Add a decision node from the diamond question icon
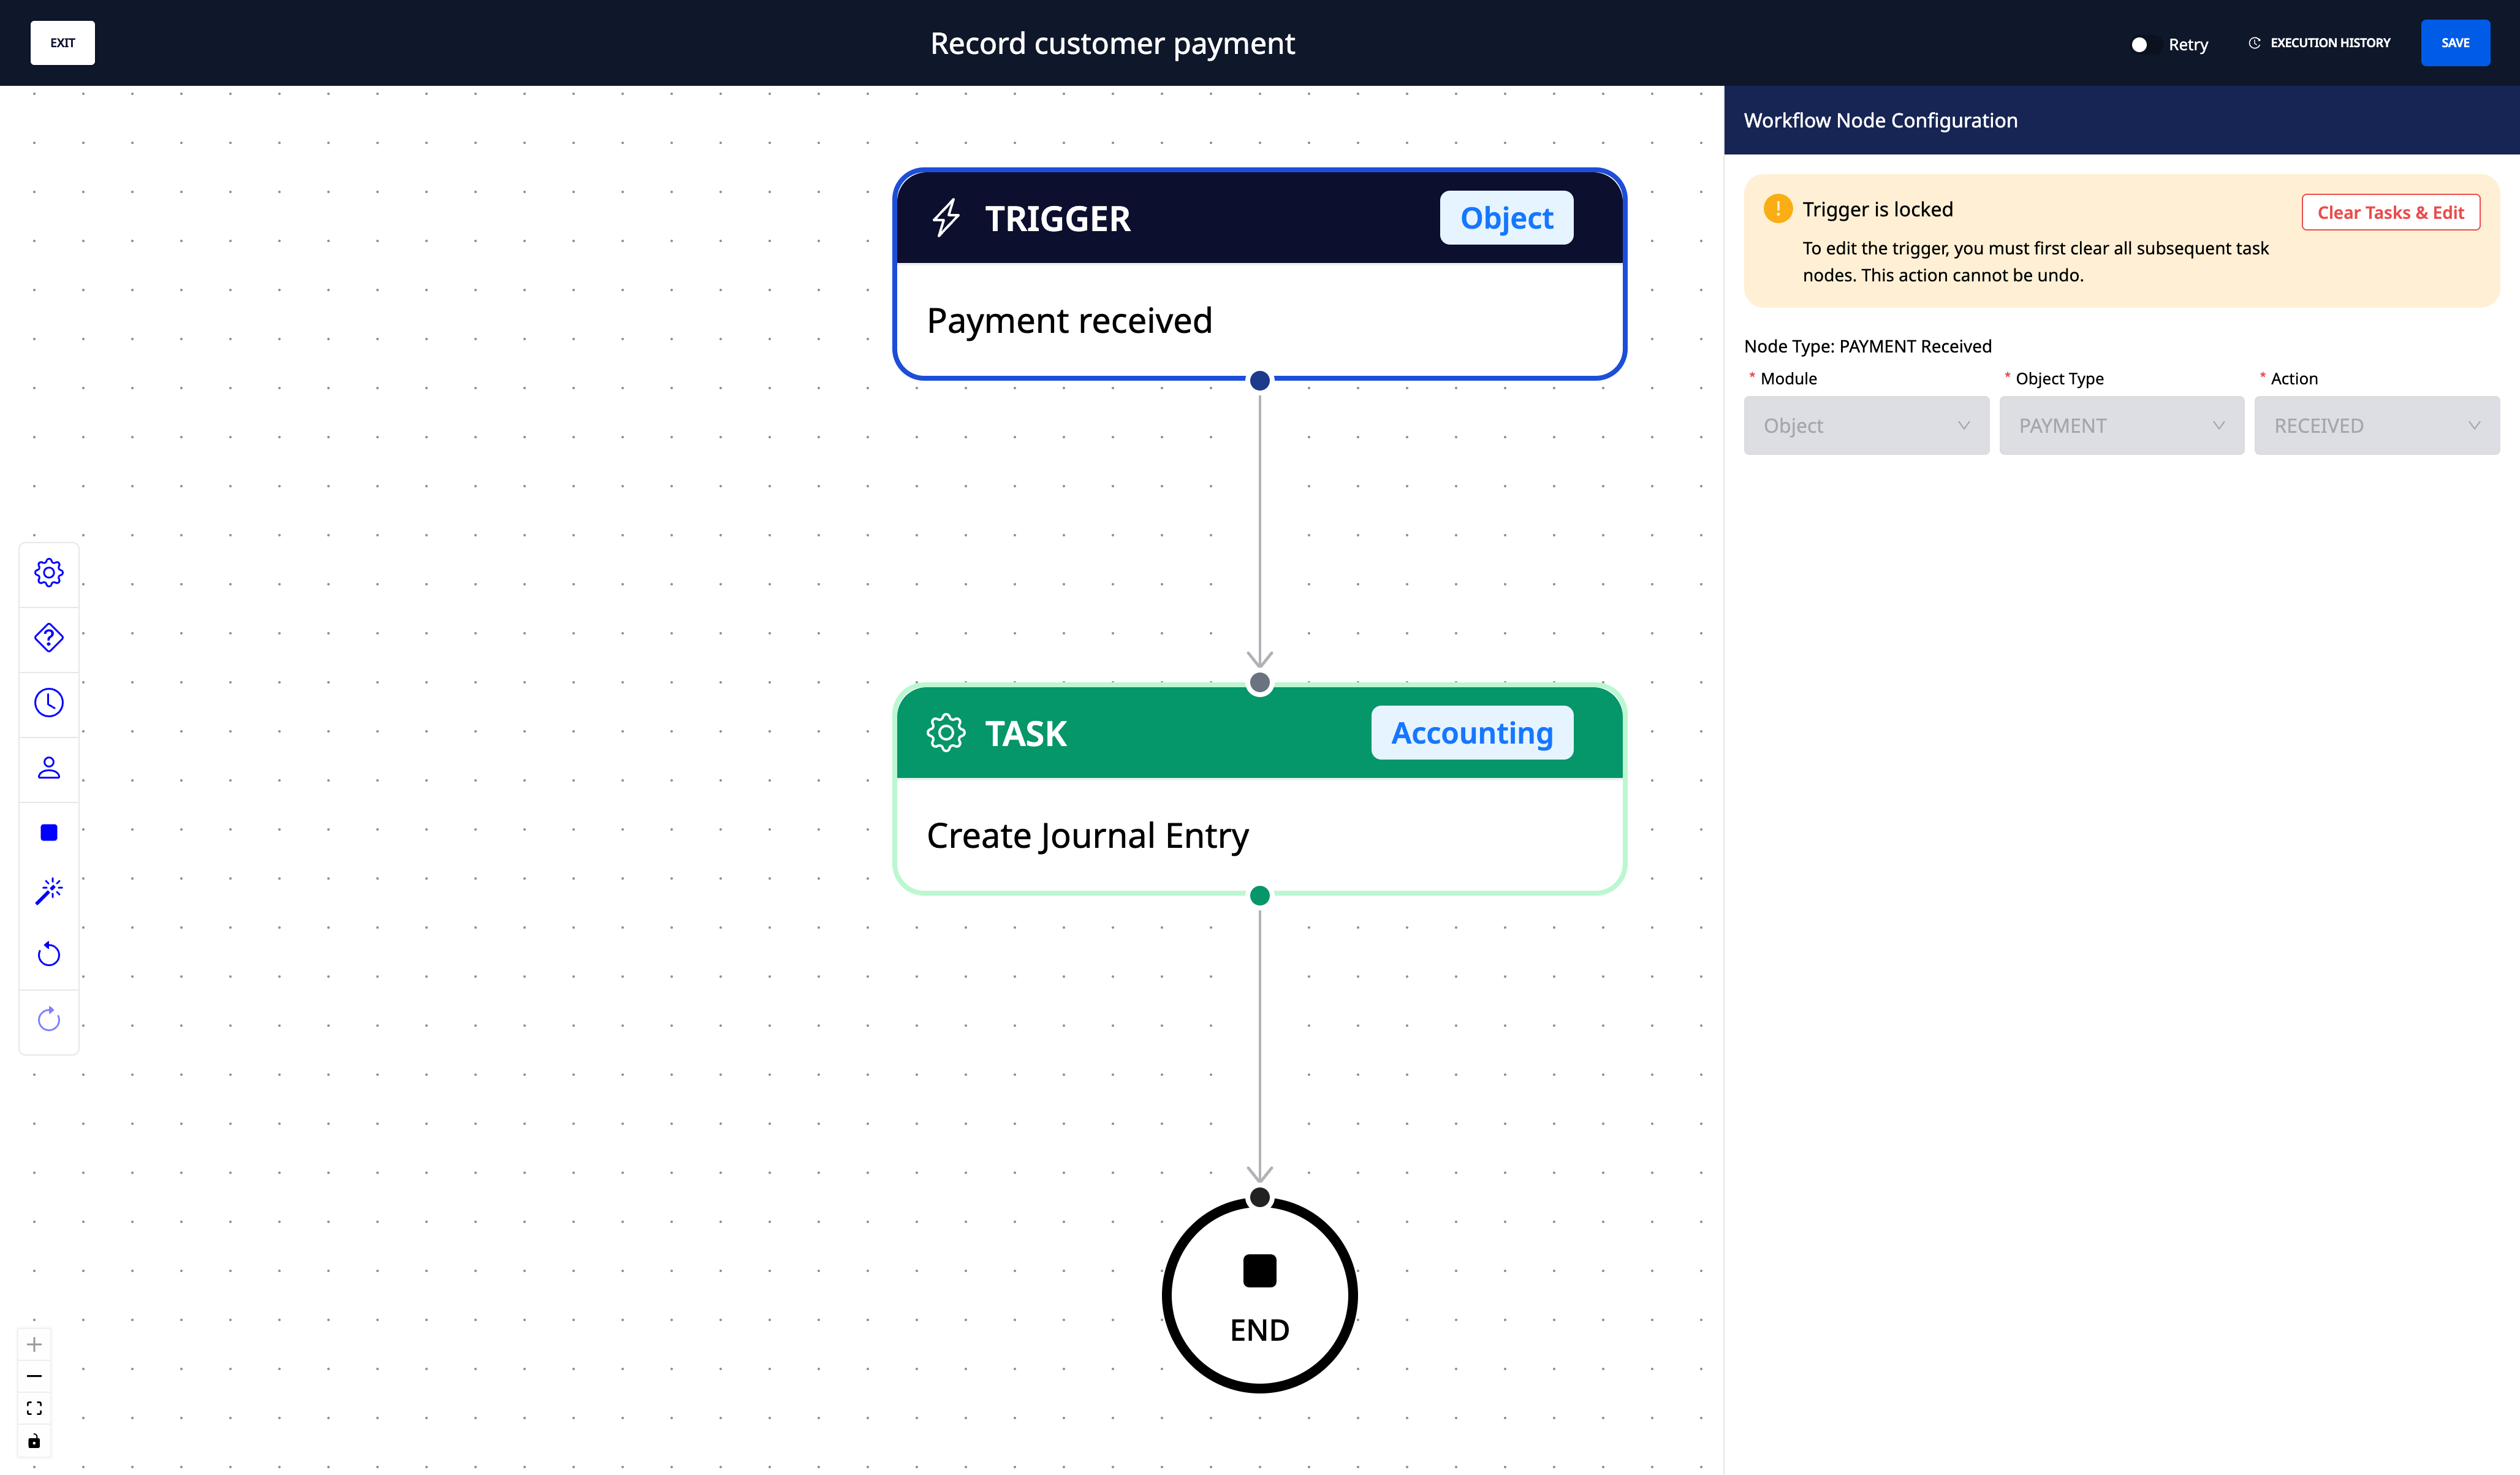The width and height of the screenshot is (2520, 1475). [x=49, y=638]
